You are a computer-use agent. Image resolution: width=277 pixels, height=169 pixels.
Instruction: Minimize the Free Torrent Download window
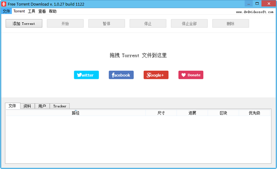coord(249,4)
